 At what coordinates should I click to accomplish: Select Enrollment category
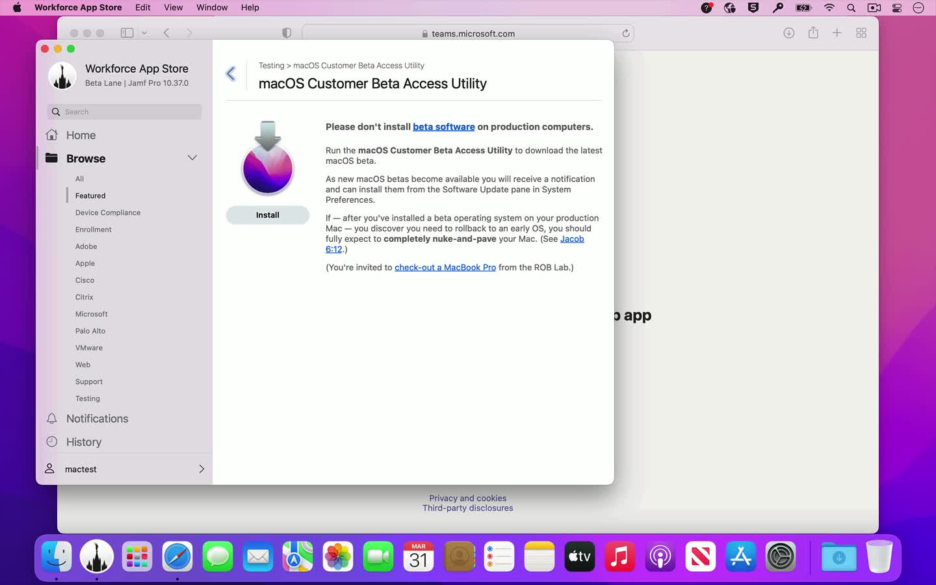tap(94, 229)
